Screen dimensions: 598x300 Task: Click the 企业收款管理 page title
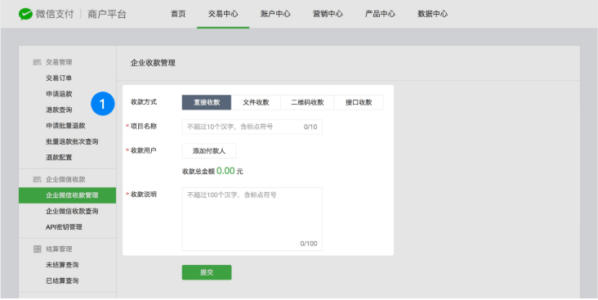153,63
